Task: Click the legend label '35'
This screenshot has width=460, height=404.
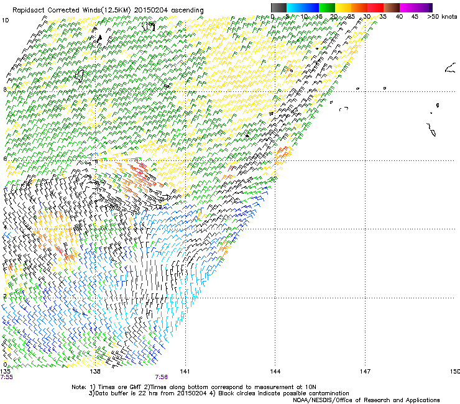Action: (383, 17)
